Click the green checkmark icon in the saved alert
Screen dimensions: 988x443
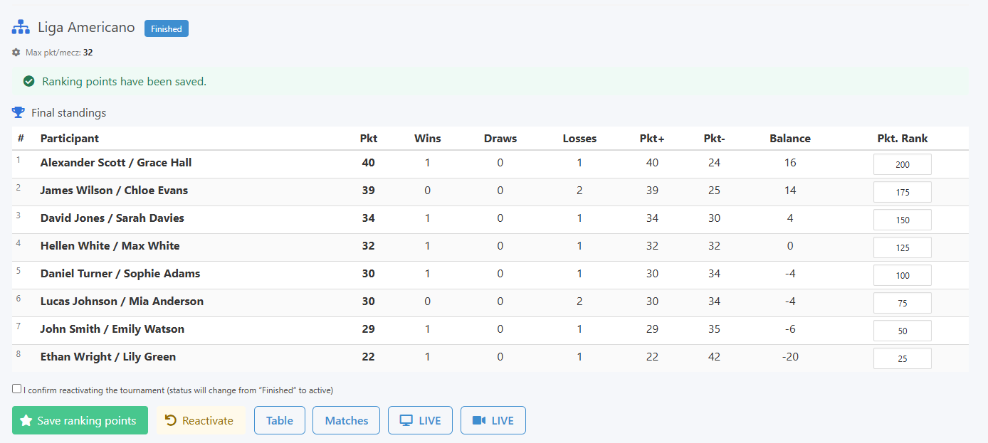tap(29, 82)
